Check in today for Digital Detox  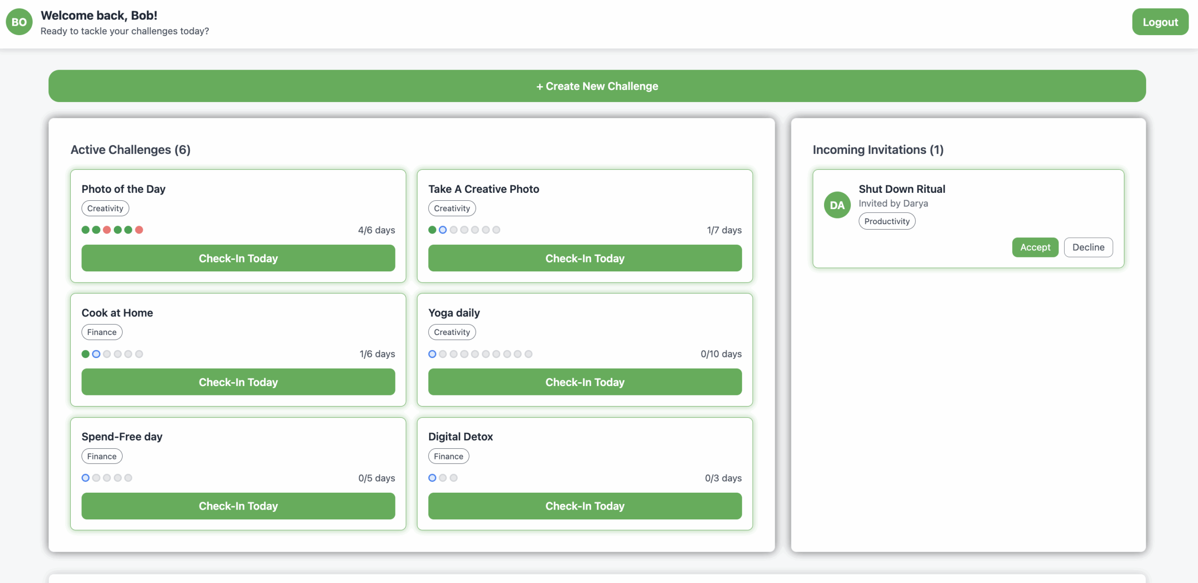584,506
